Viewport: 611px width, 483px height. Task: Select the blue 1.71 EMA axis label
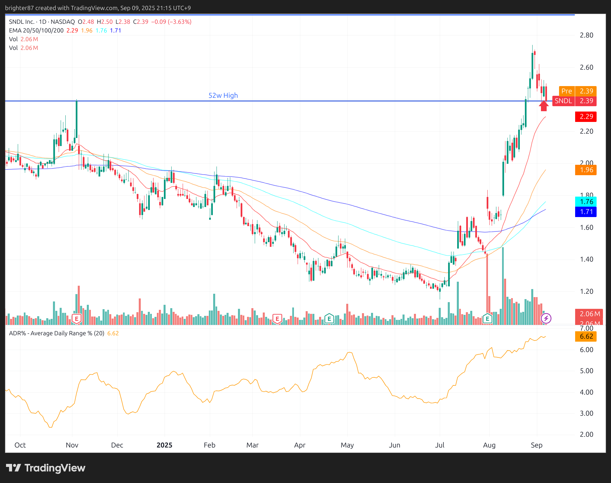(586, 212)
